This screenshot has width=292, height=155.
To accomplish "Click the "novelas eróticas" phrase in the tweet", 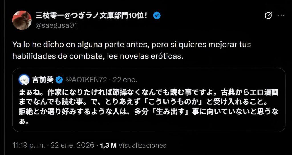I will point(154,56).
